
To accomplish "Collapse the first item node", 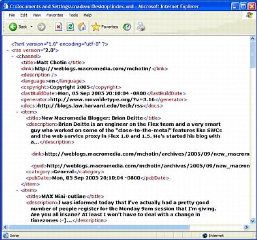I will pyautogui.click(x=17, y=112).
